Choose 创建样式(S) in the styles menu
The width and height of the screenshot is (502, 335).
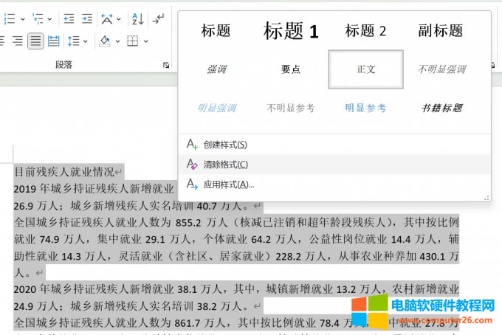click(x=225, y=145)
